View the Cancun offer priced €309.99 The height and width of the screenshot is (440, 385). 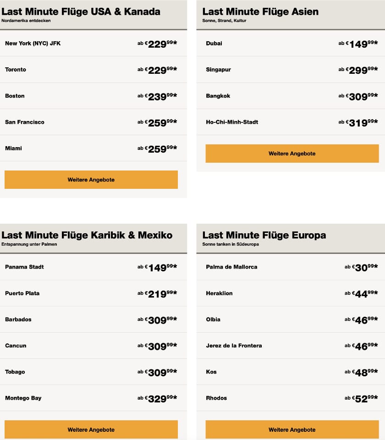tap(91, 345)
